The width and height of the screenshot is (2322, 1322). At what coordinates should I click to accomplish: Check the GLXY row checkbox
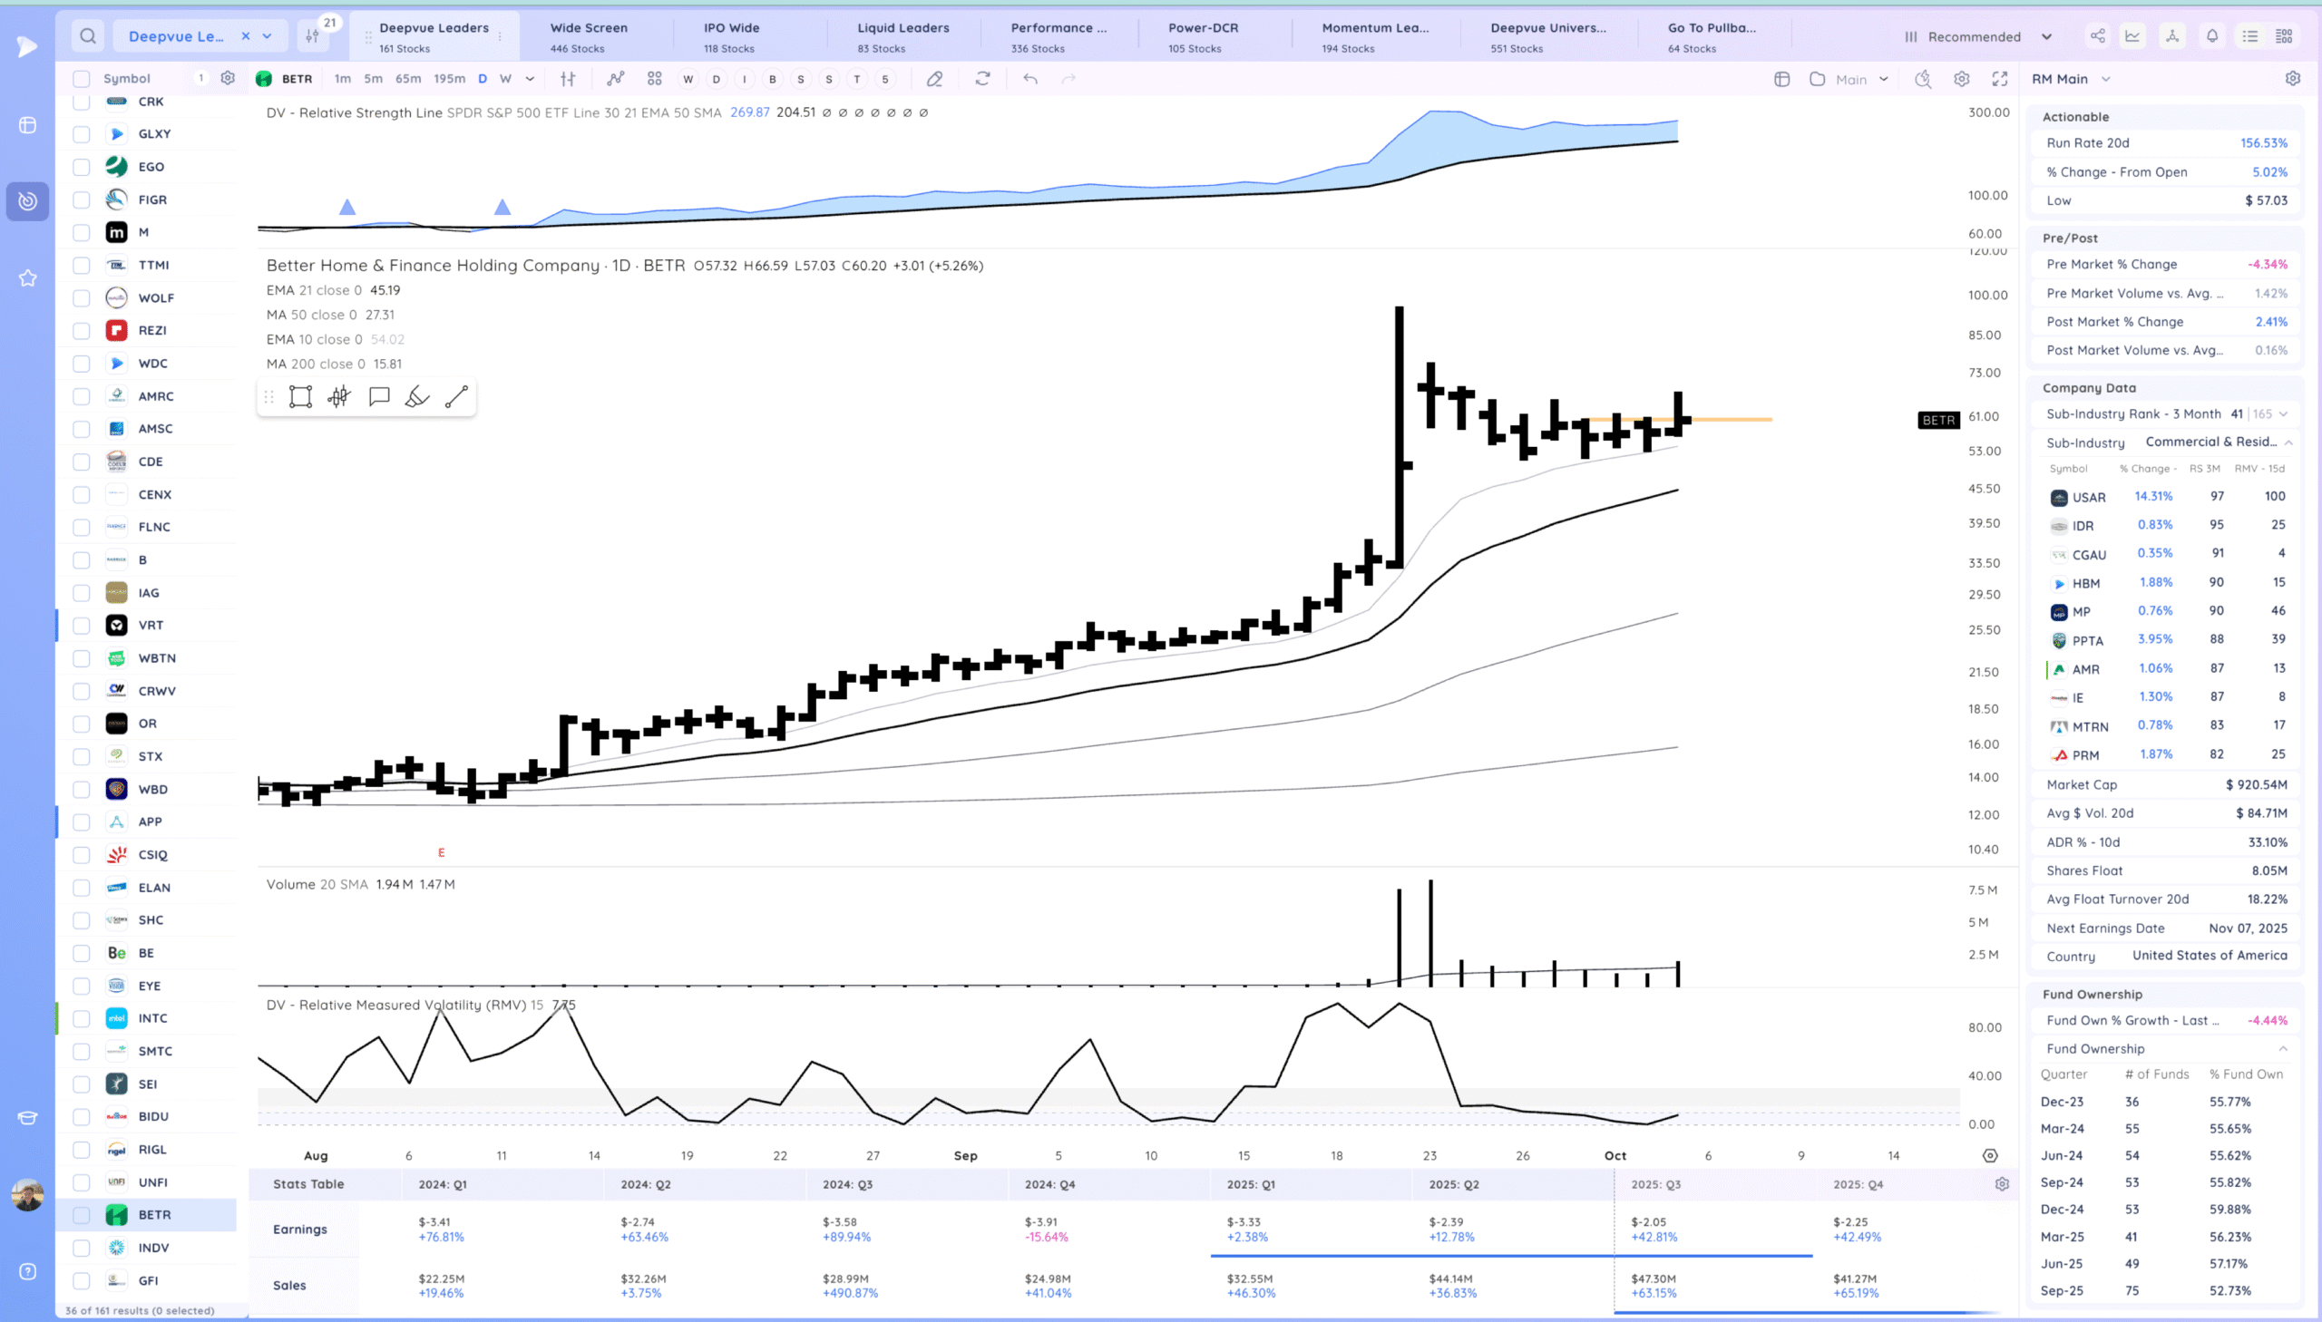pos(82,134)
